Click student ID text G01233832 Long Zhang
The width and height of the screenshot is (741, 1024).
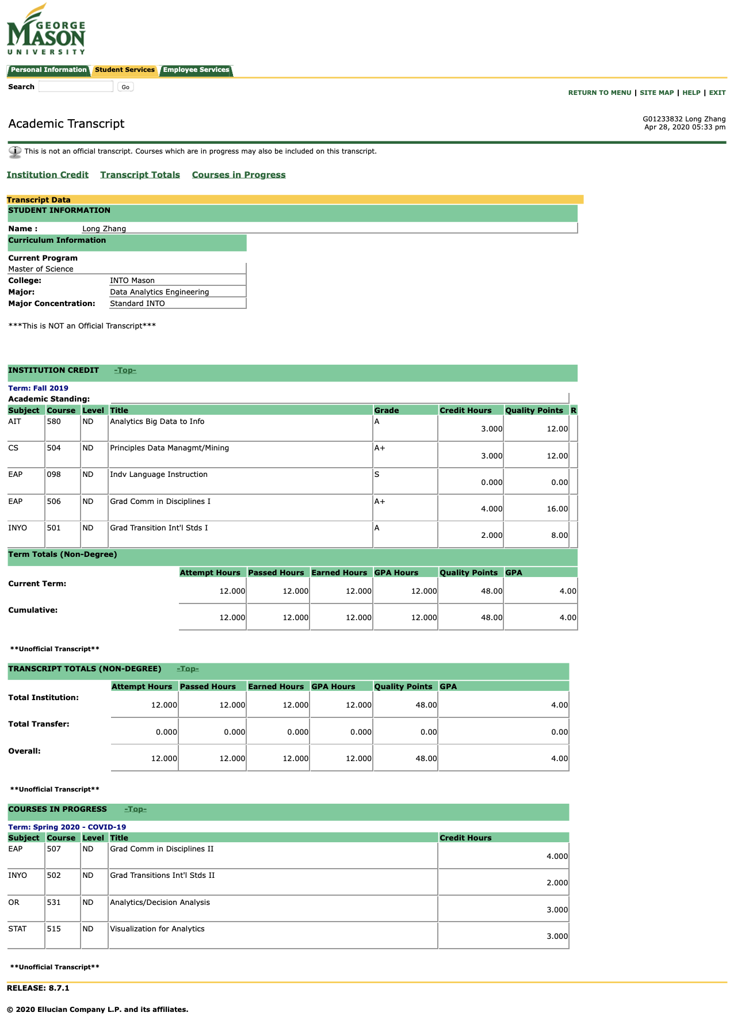point(684,119)
